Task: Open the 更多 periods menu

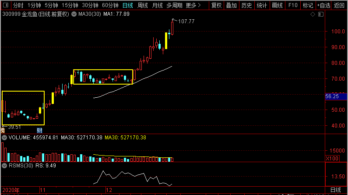Action: click(193, 6)
